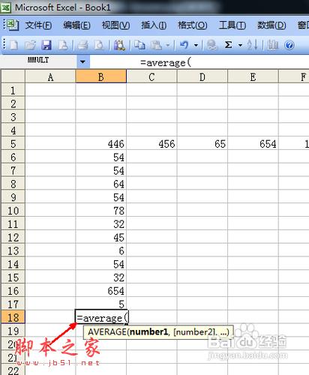The width and height of the screenshot is (309, 375).
Task: Click [number2] argument in the function tooltip
Action: (194, 332)
